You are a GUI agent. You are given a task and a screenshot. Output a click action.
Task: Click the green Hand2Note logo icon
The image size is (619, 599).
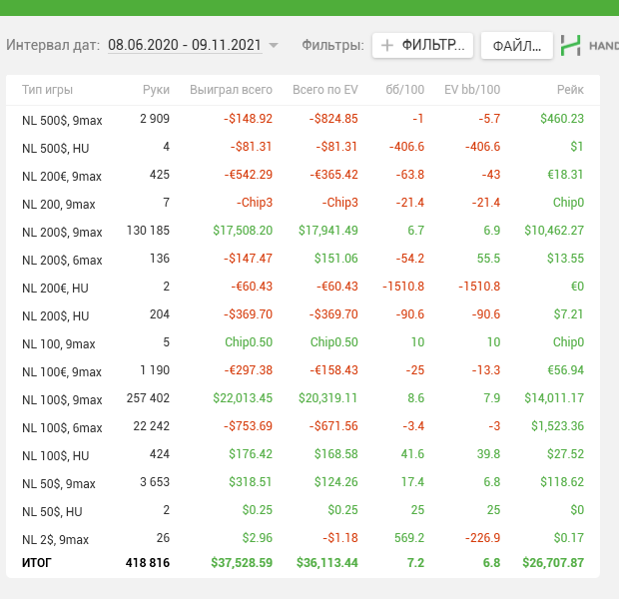click(x=570, y=45)
